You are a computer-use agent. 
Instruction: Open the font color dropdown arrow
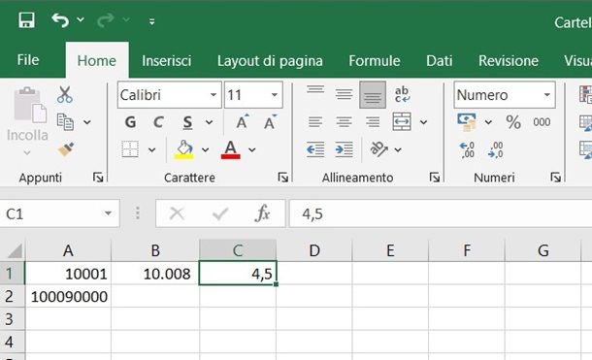[x=251, y=150]
